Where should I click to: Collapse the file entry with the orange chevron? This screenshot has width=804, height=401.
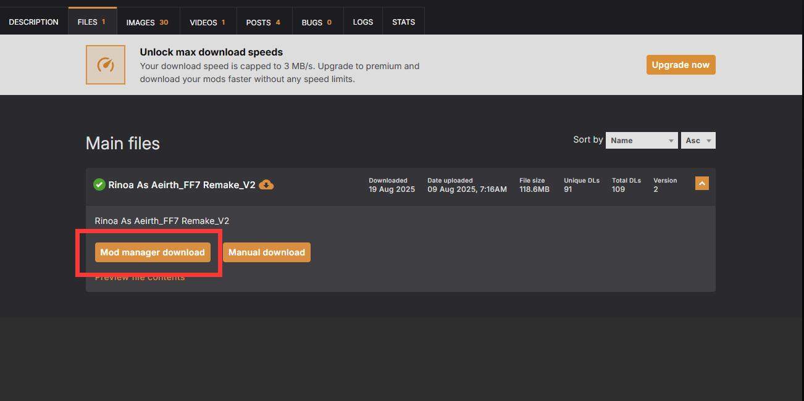pyautogui.click(x=701, y=183)
